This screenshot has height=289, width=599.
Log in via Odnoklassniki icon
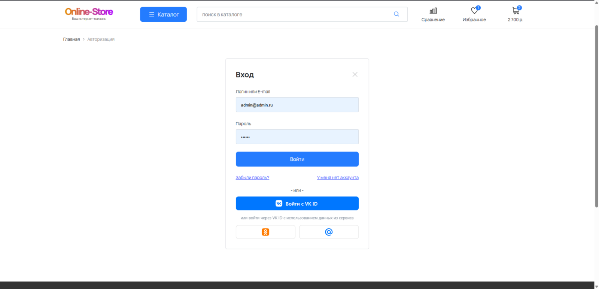(265, 232)
